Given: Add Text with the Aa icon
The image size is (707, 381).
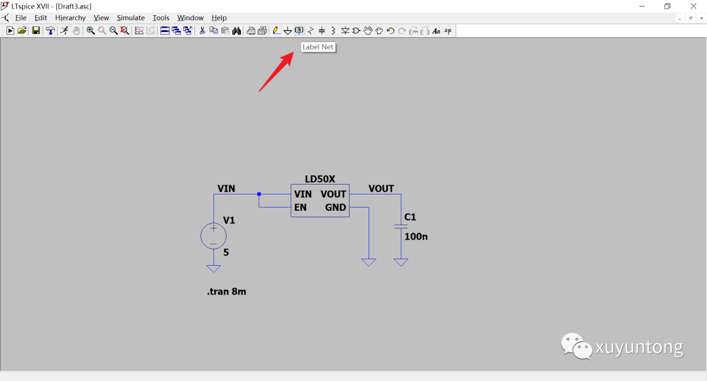Looking at the screenshot, I should coord(436,31).
